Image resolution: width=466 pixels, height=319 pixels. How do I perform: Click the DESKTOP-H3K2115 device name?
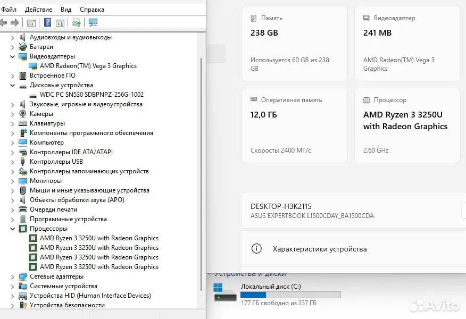click(x=281, y=206)
